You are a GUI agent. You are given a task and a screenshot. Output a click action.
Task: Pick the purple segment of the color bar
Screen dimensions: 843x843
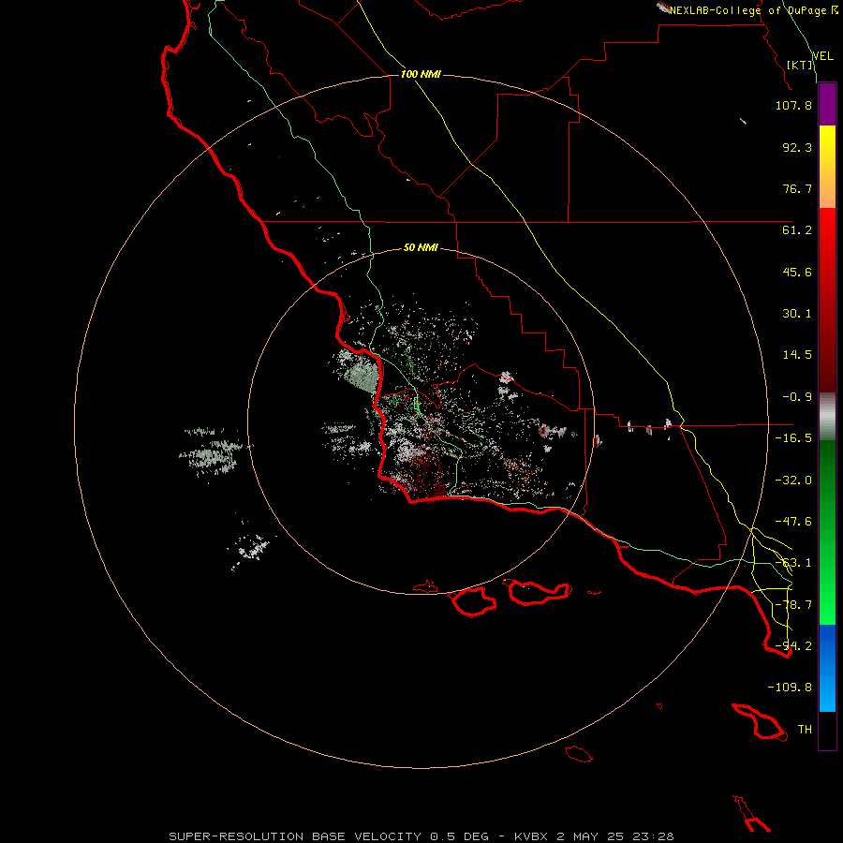pyautogui.click(x=827, y=105)
